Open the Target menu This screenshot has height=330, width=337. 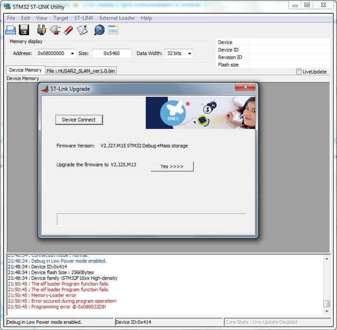[61, 18]
